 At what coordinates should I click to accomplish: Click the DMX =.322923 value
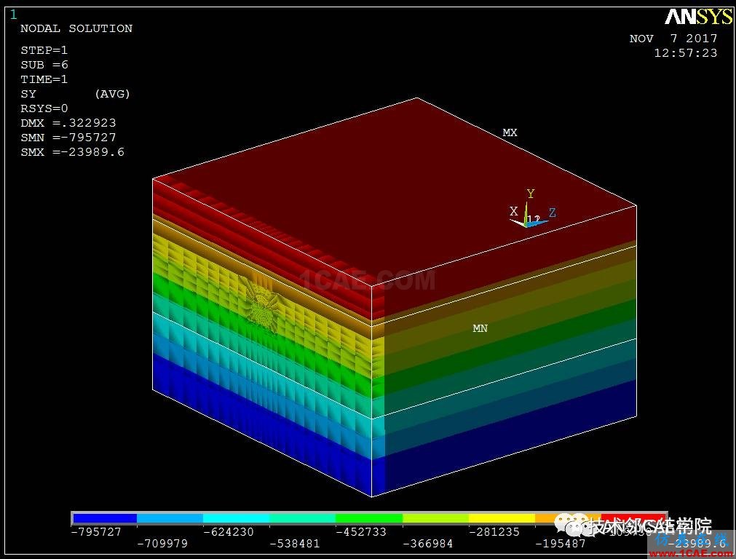click(x=68, y=123)
